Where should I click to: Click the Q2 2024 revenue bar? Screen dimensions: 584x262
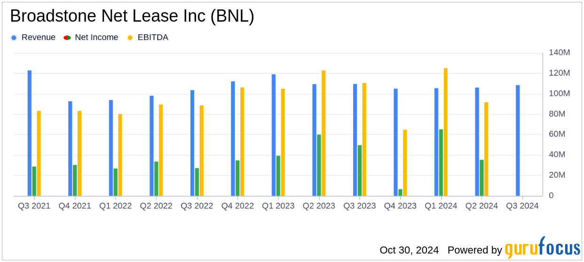click(x=477, y=142)
